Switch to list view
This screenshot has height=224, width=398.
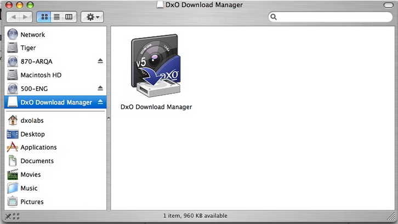pos(56,17)
